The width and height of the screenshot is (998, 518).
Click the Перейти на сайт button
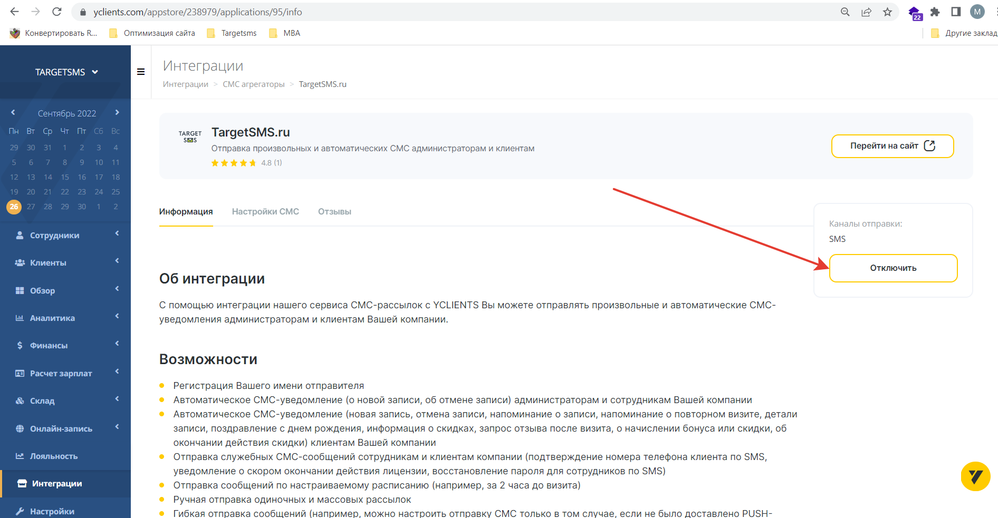click(x=893, y=146)
